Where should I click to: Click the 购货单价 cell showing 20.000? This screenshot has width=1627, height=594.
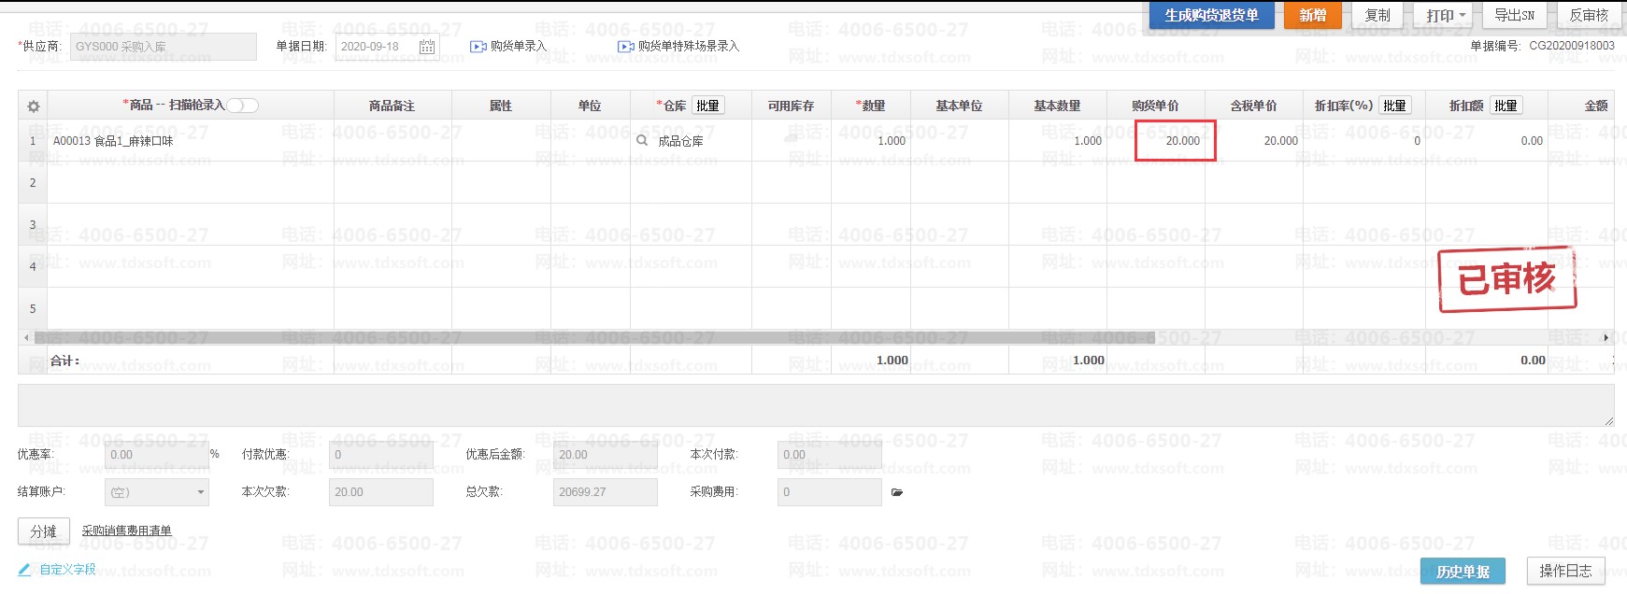pyautogui.click(x=1175, y=141)
